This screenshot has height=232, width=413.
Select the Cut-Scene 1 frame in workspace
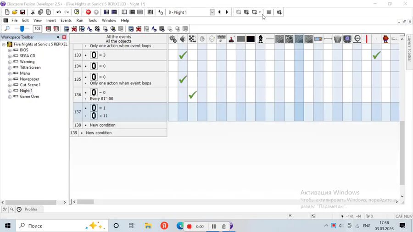point(30,85)
